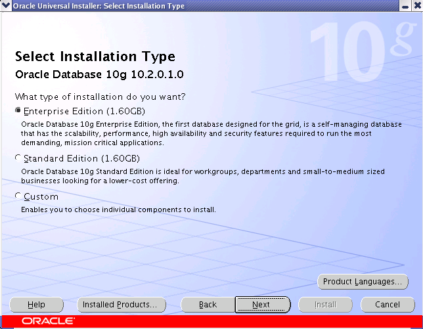423x329 pixels.
Task: Click the 'Select Installation Type' heading
Action: pos(95,56)
